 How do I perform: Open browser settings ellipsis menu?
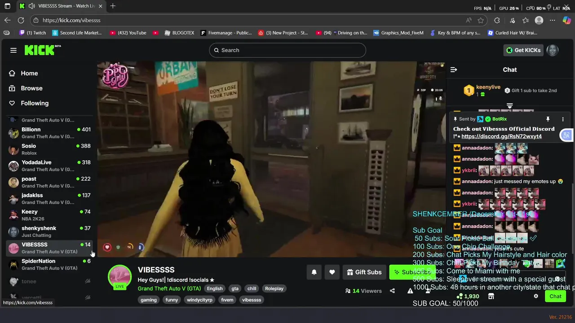click(x=553, y=20)
